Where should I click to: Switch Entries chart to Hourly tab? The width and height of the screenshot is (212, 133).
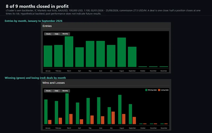pyautogui.click(x=48, y=34)
